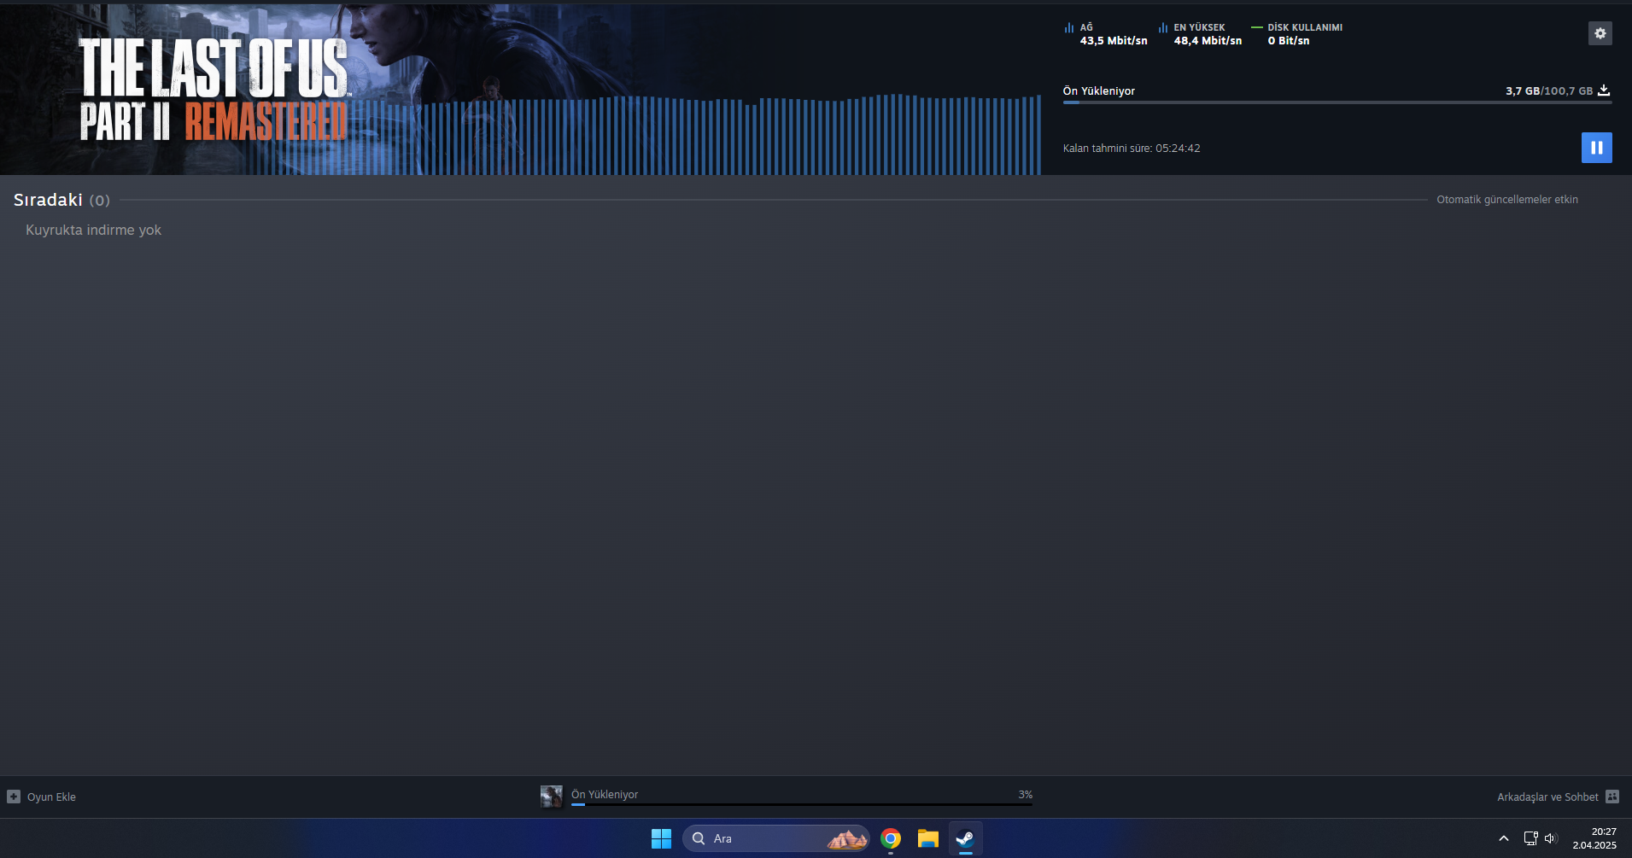Click the Oyun Ekle plus icon
The image size is (1632, 858).
(x=14, y=797)
